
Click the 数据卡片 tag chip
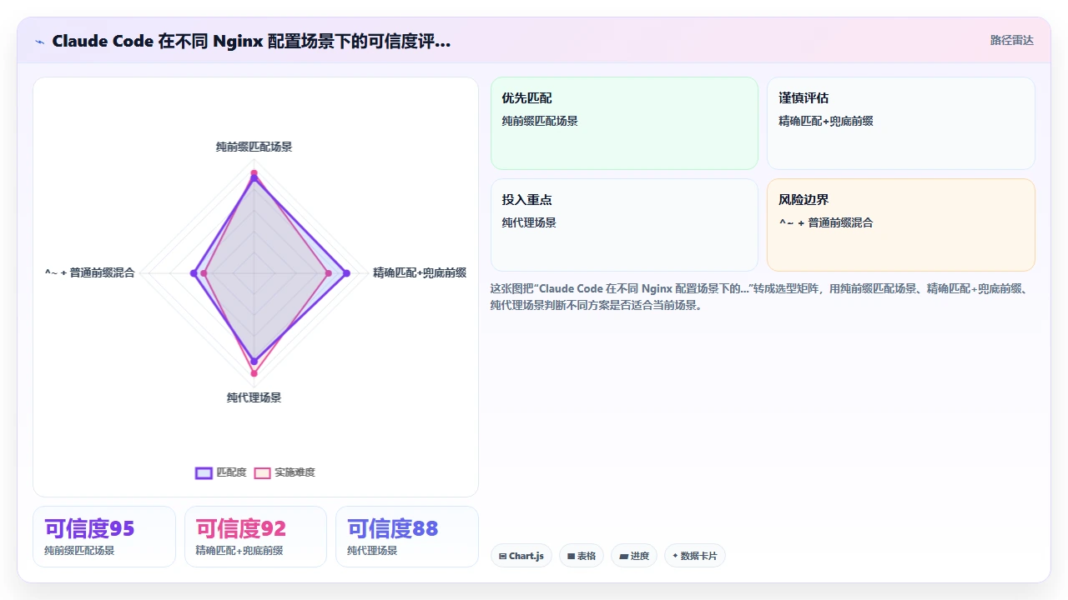point(695,556)
